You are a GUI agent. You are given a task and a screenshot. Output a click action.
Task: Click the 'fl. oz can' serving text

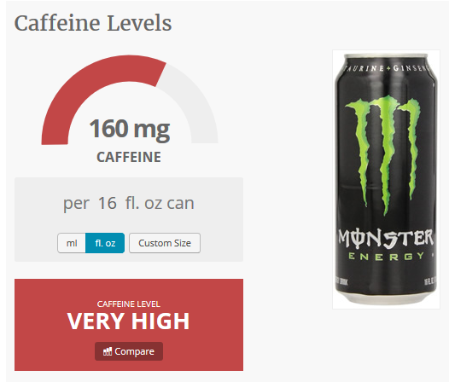pos(160,203)
